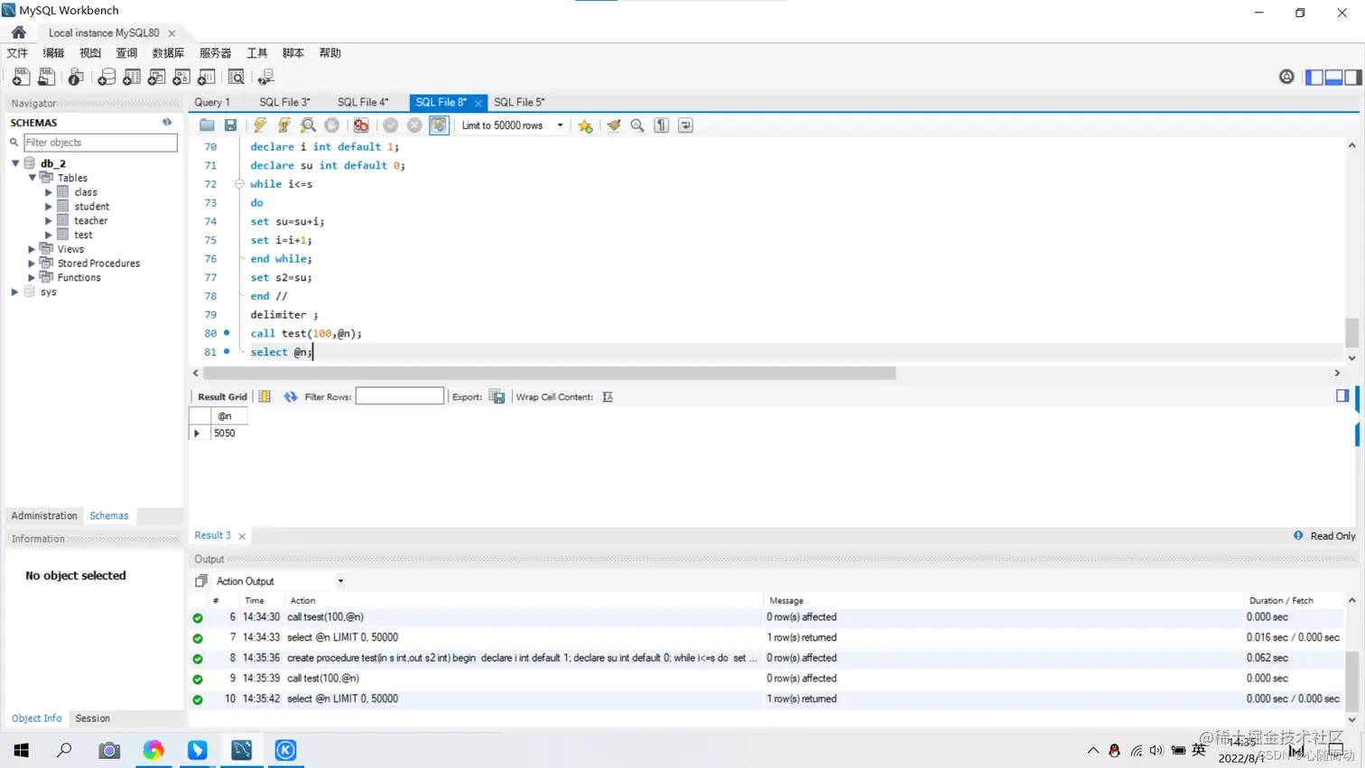Close the Result 3 tab

point(242,536)
